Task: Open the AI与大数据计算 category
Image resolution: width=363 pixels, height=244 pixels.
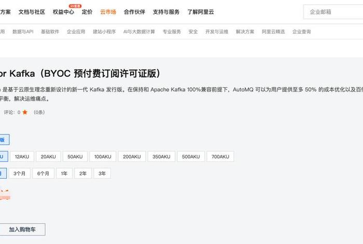Action: [139, 32]
